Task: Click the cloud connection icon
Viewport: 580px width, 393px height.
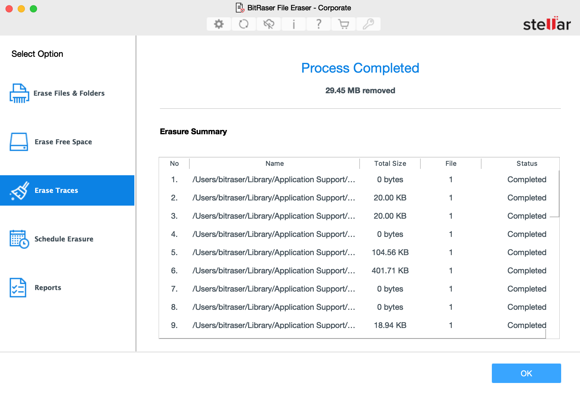Action: pyautogui.click(x=269, y=24)
